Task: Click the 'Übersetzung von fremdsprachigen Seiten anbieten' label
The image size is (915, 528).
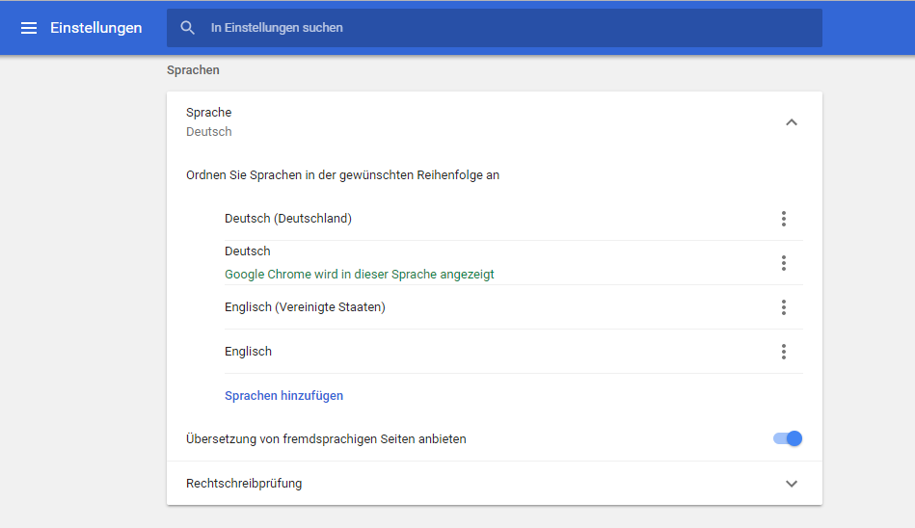Action: pos(326,439)
